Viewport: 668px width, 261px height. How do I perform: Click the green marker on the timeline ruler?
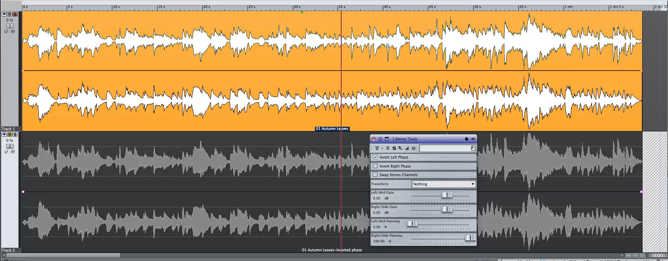point(302,12)
